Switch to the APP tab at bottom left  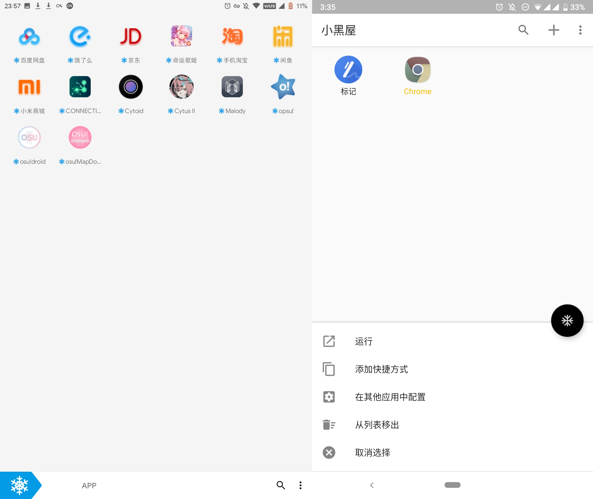[x=89, y=485]
